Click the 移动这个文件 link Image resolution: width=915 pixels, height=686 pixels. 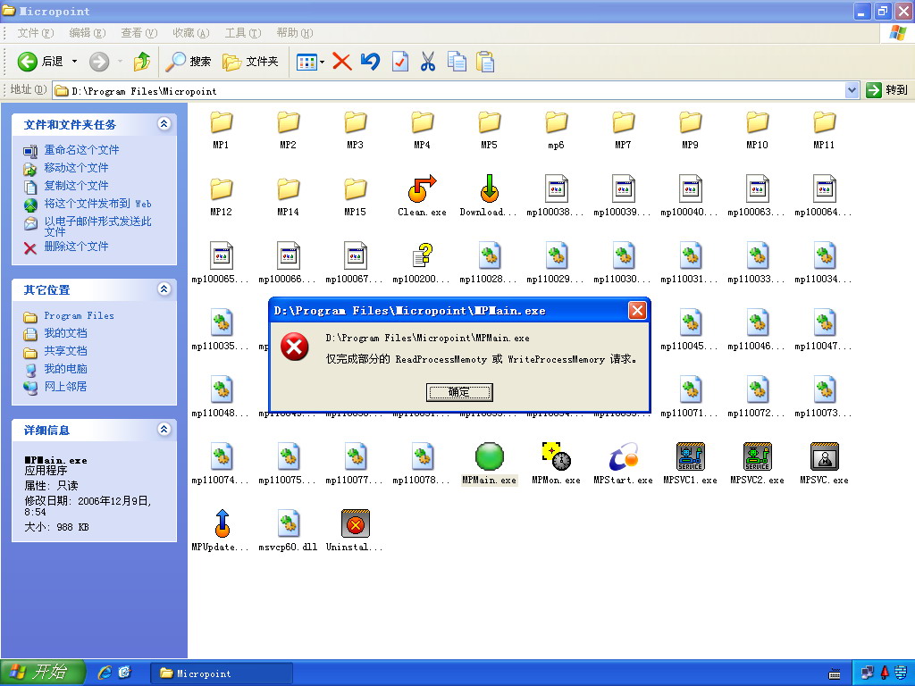pos(76,168)
